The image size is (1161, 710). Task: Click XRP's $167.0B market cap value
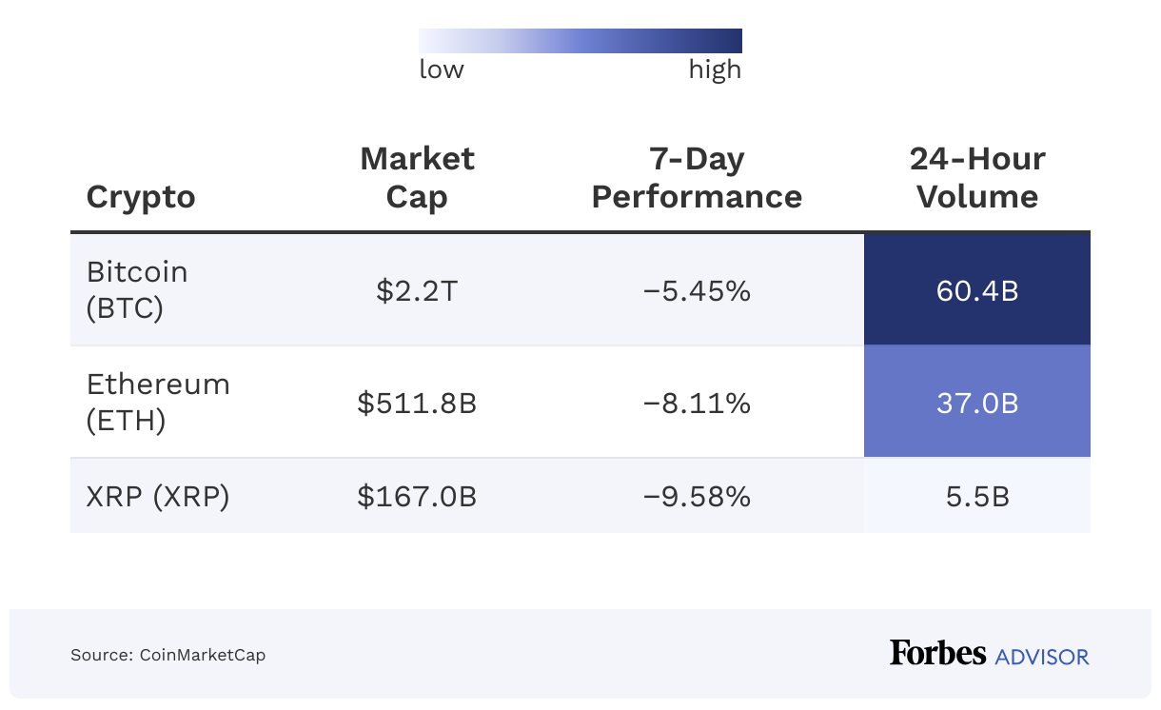pos(417,497)
